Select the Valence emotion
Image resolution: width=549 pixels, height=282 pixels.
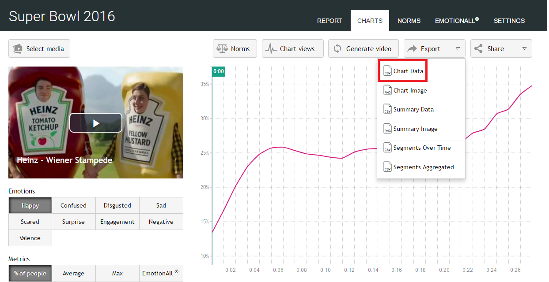(30, 238)
